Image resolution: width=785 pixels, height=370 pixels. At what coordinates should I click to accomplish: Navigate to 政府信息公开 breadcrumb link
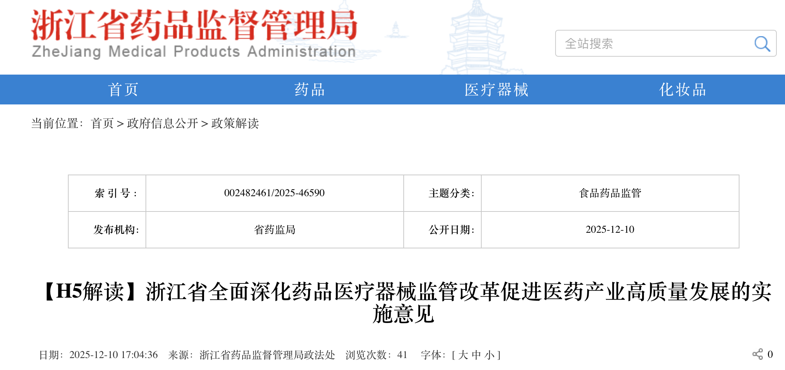(162, 123)
